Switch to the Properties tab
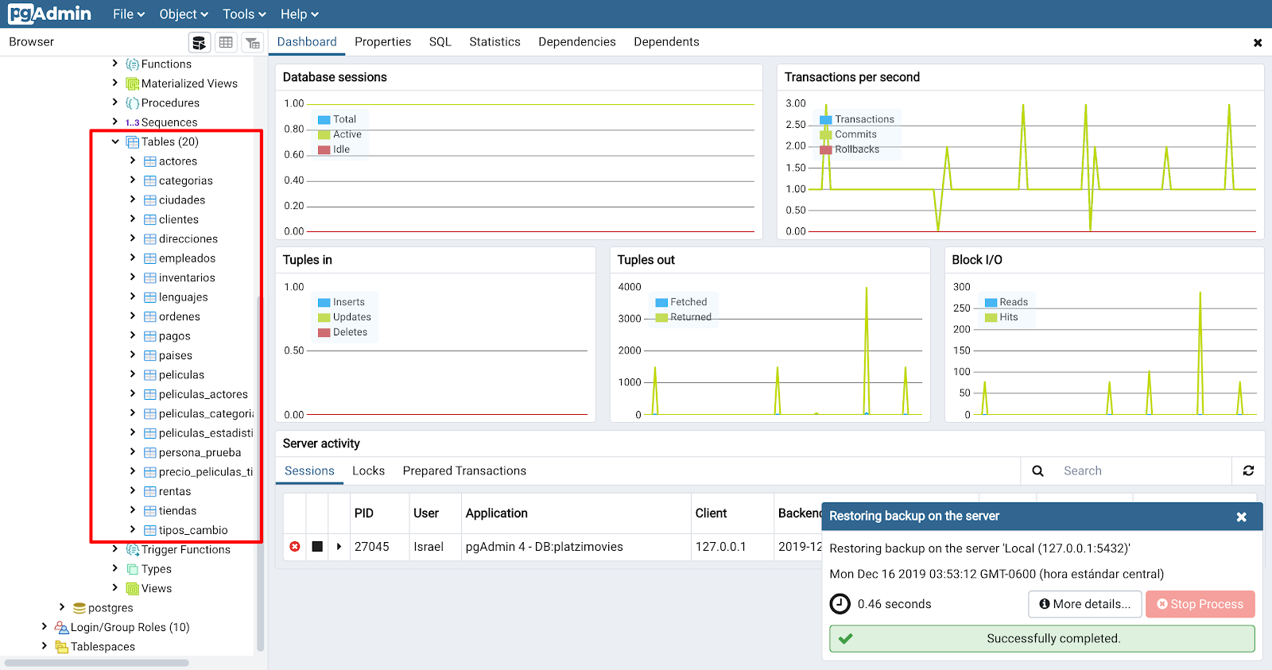The image size is (1272, 670). tap(382, 42)
